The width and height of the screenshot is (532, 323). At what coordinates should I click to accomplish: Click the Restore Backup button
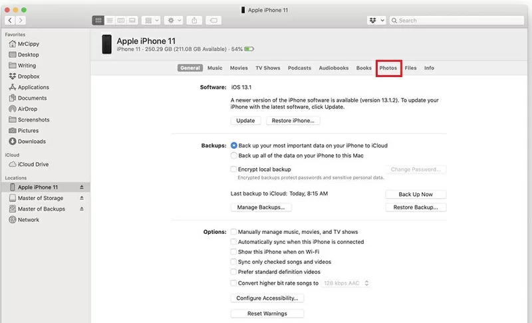(x=416, y=207)
